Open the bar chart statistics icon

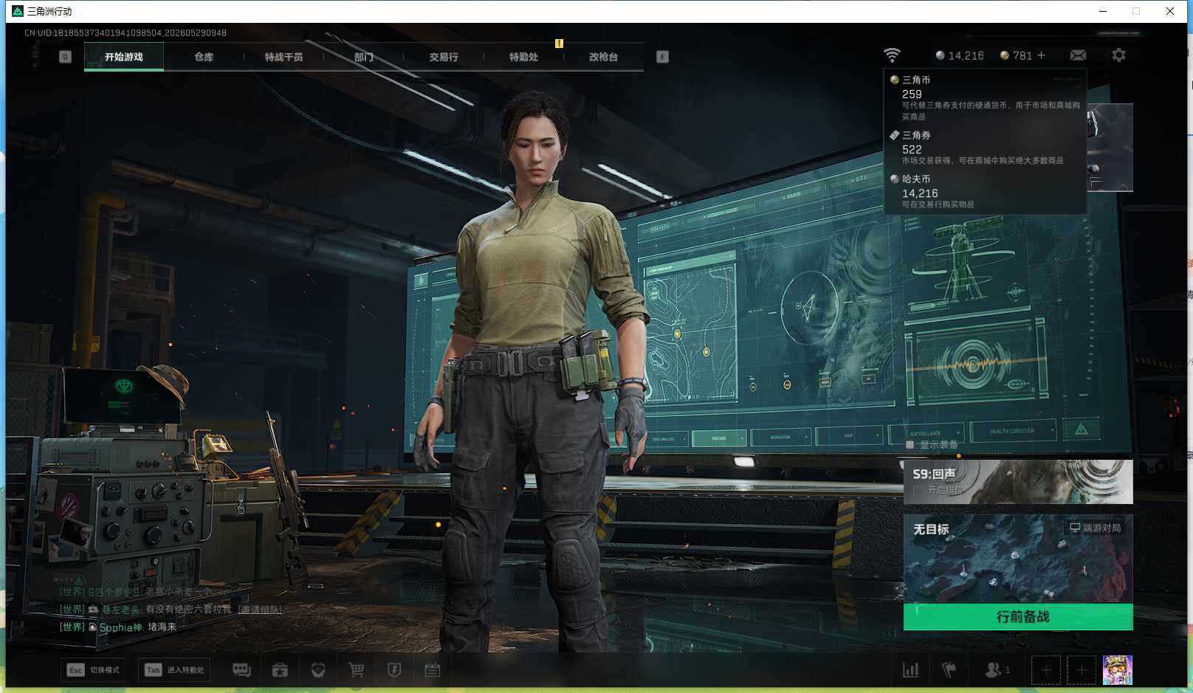pyautogui.click(x=911, y=669)
